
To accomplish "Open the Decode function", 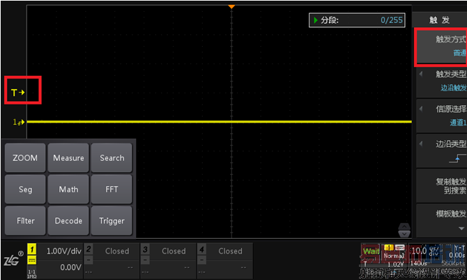I will pos(68,221).
